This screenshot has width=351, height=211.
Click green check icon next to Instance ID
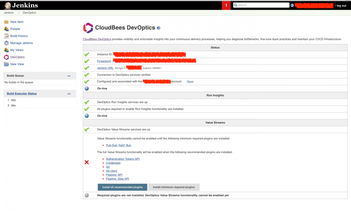pos(87,54)
